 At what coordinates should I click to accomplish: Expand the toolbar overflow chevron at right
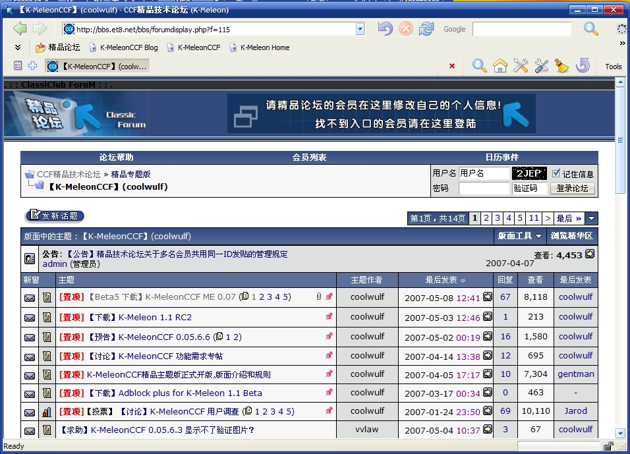pyautogui.click(x=622, y=43)
